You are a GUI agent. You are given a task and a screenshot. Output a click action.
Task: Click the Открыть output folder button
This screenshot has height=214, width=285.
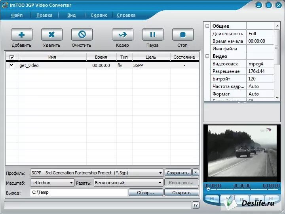click(x=181, y=193)
